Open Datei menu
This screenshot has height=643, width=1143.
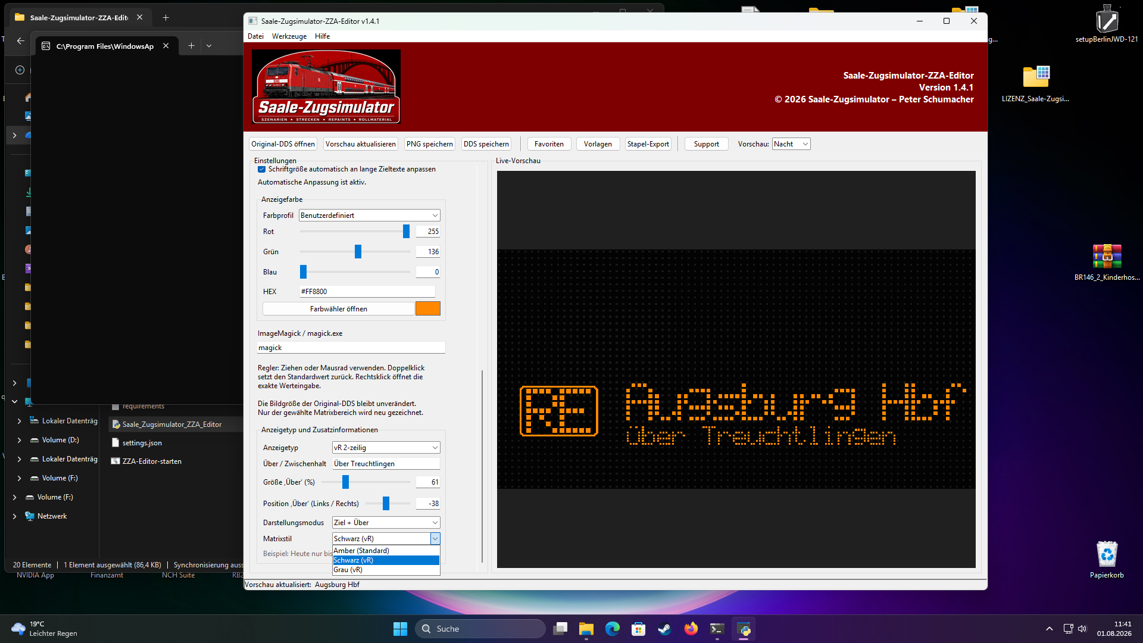click(x=255, y=36)
